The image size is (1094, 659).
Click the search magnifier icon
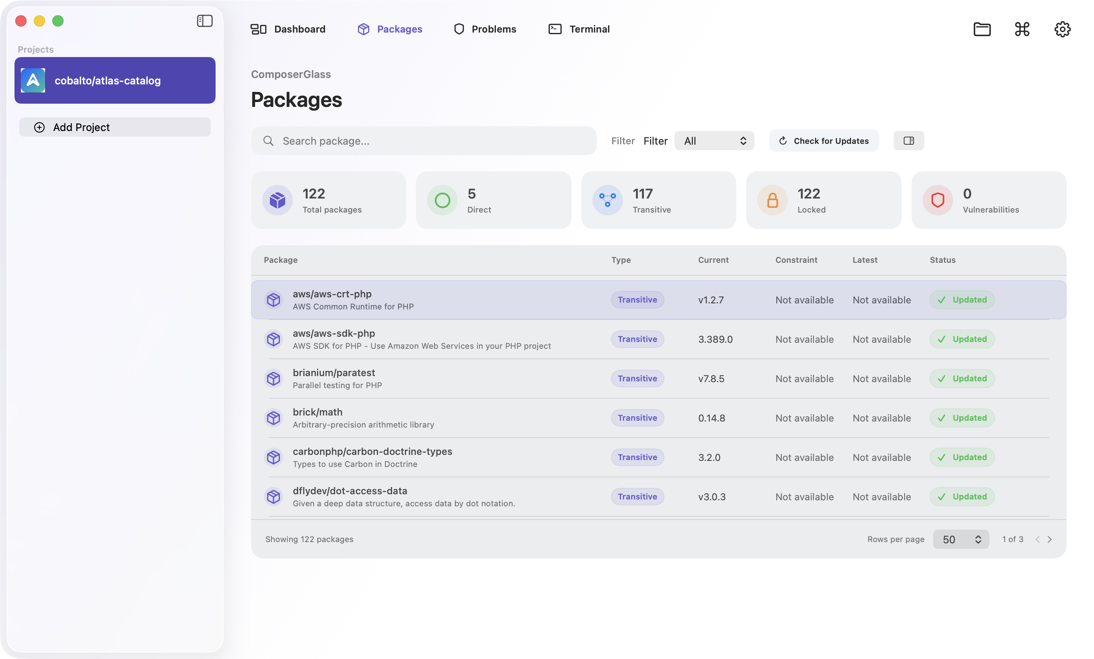pos(268,141)
